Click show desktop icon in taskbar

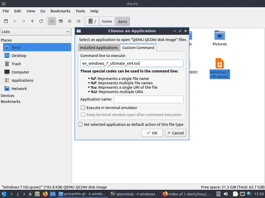tap(53, 194)
